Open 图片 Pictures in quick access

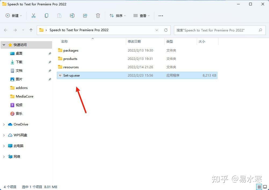19,79
